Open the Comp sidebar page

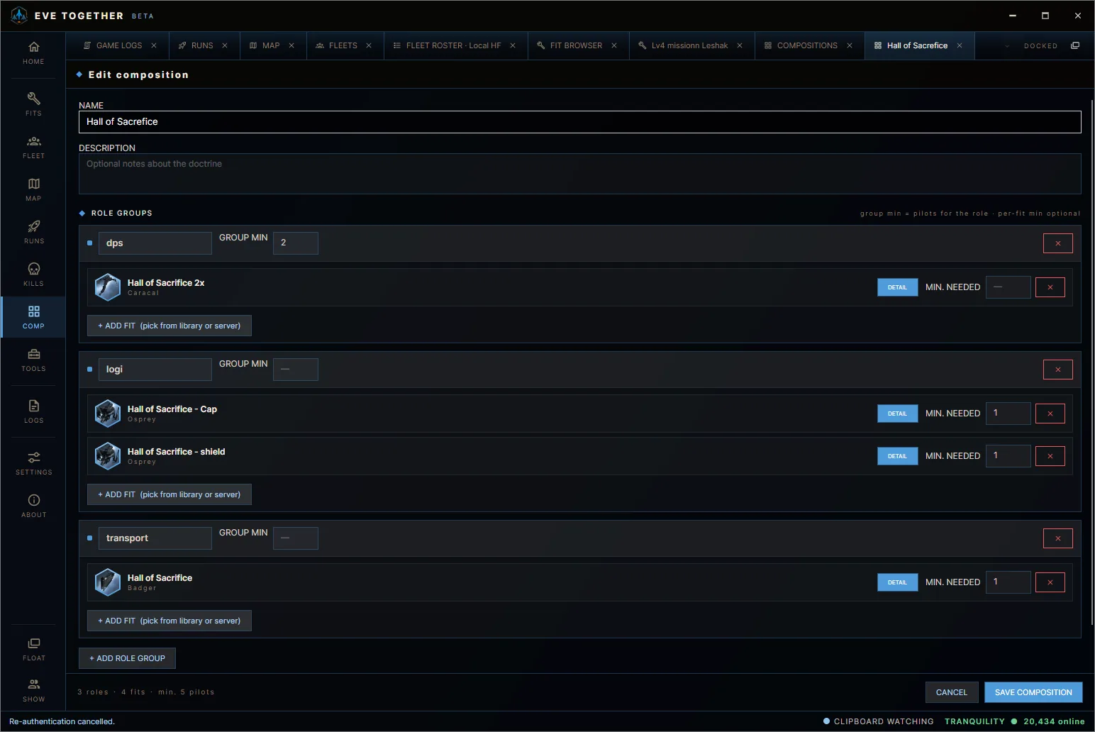coord(33,317)
